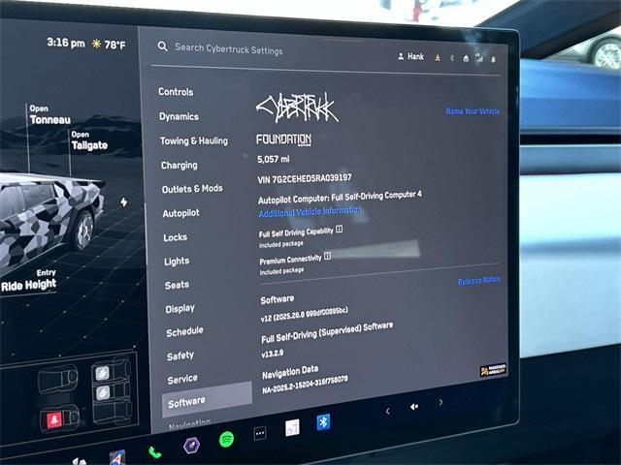Click the search magnifier icon

tap(163, 46)
